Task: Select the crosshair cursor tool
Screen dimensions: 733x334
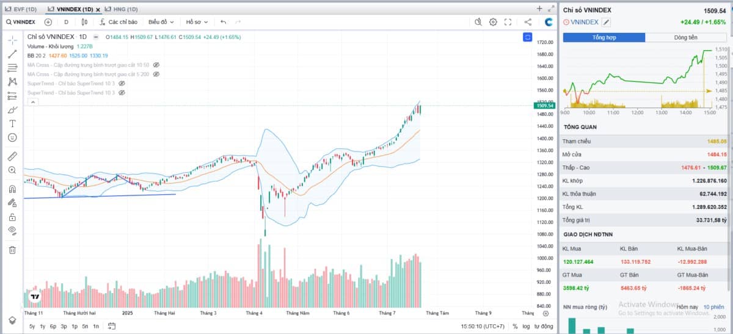Action: pyautogui.click(x=12, y=40)
